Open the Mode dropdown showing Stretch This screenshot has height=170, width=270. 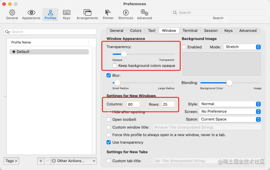pos(242,47)
